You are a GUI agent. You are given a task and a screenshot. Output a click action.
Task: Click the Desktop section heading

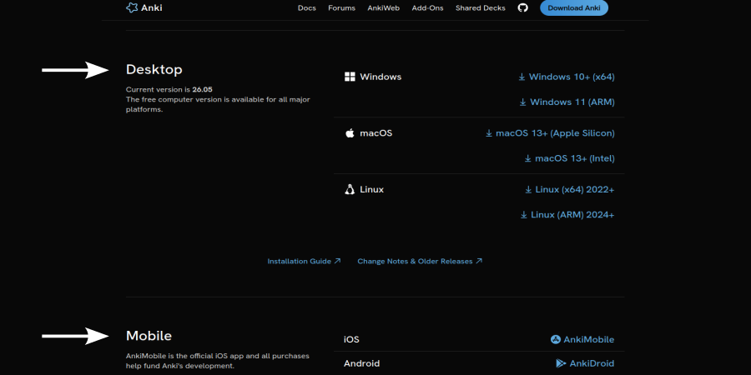tap(154, 69)
